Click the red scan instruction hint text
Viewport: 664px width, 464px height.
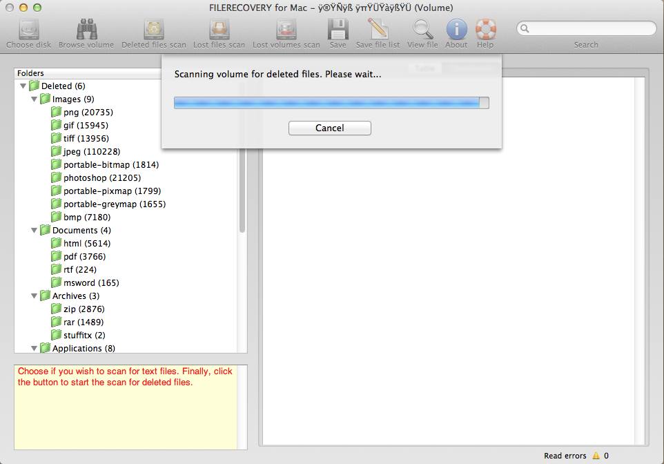tap(125, 377)
